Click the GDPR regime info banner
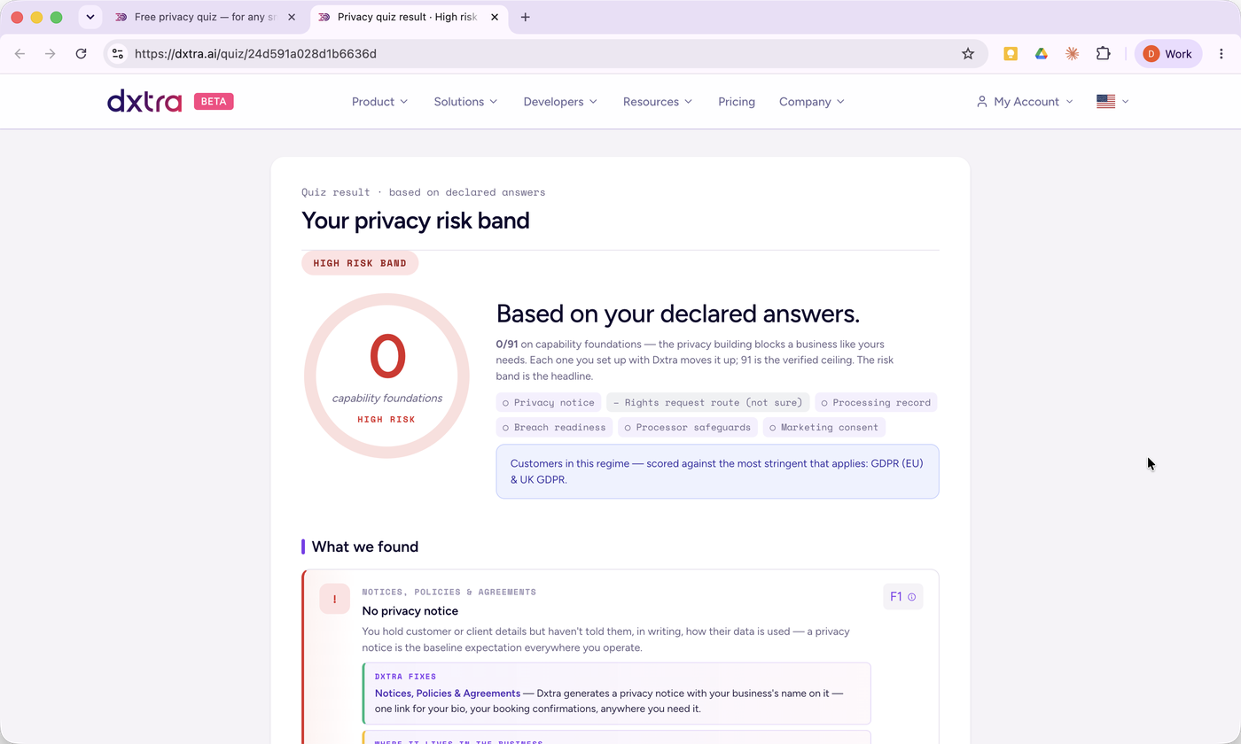1241x744 pixels. [717, 471]
